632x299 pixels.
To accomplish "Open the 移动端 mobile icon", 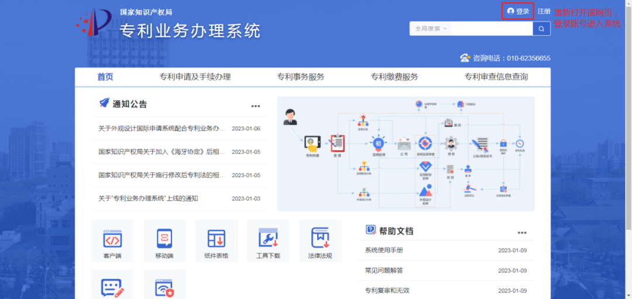I will [x=164, y=241].
